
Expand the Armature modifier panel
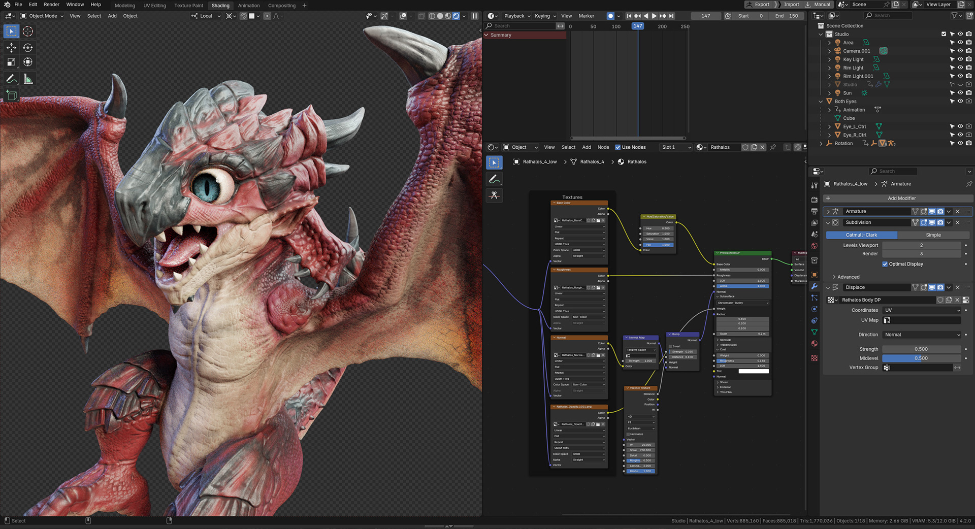pyautogui.click(x=828, y=211)
